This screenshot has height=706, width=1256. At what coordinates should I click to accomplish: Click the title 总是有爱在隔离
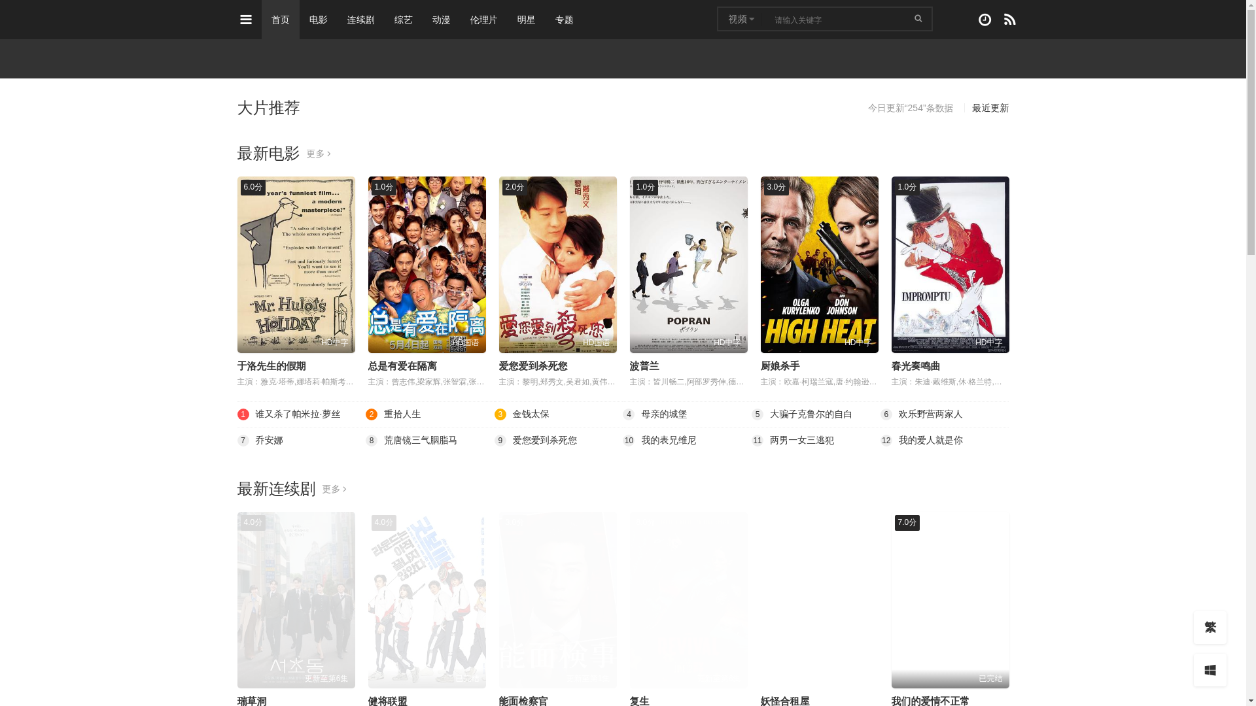pyautogui.click(x=402, y=366)
